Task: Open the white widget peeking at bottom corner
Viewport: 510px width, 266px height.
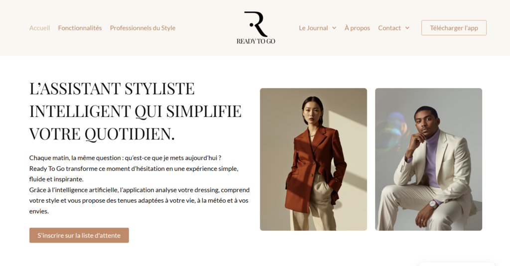Action: pyautogui.click(x=457, y=264)
